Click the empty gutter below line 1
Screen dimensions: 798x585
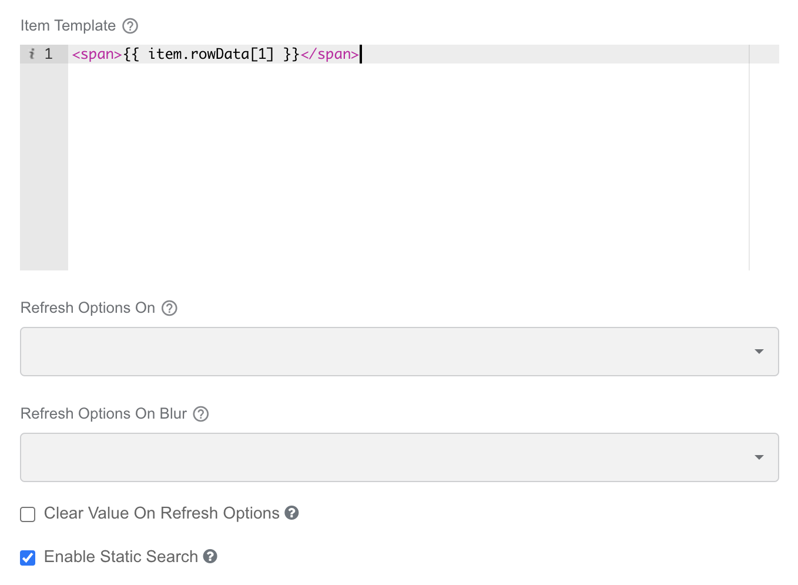pyautogui.click(x=44, y=167)
